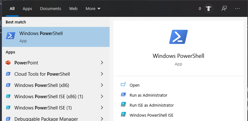Viewport: 248px width, 121px height.
Task: Switch to the Apps search tab
Action: [27, 8]
